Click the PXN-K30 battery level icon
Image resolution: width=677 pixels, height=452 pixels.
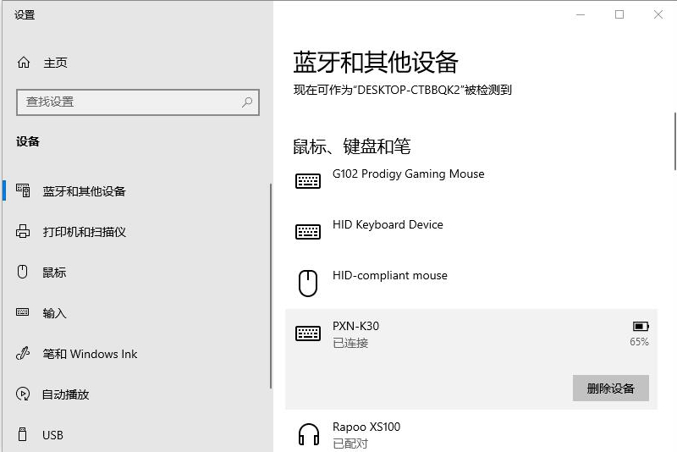(641, 326)
